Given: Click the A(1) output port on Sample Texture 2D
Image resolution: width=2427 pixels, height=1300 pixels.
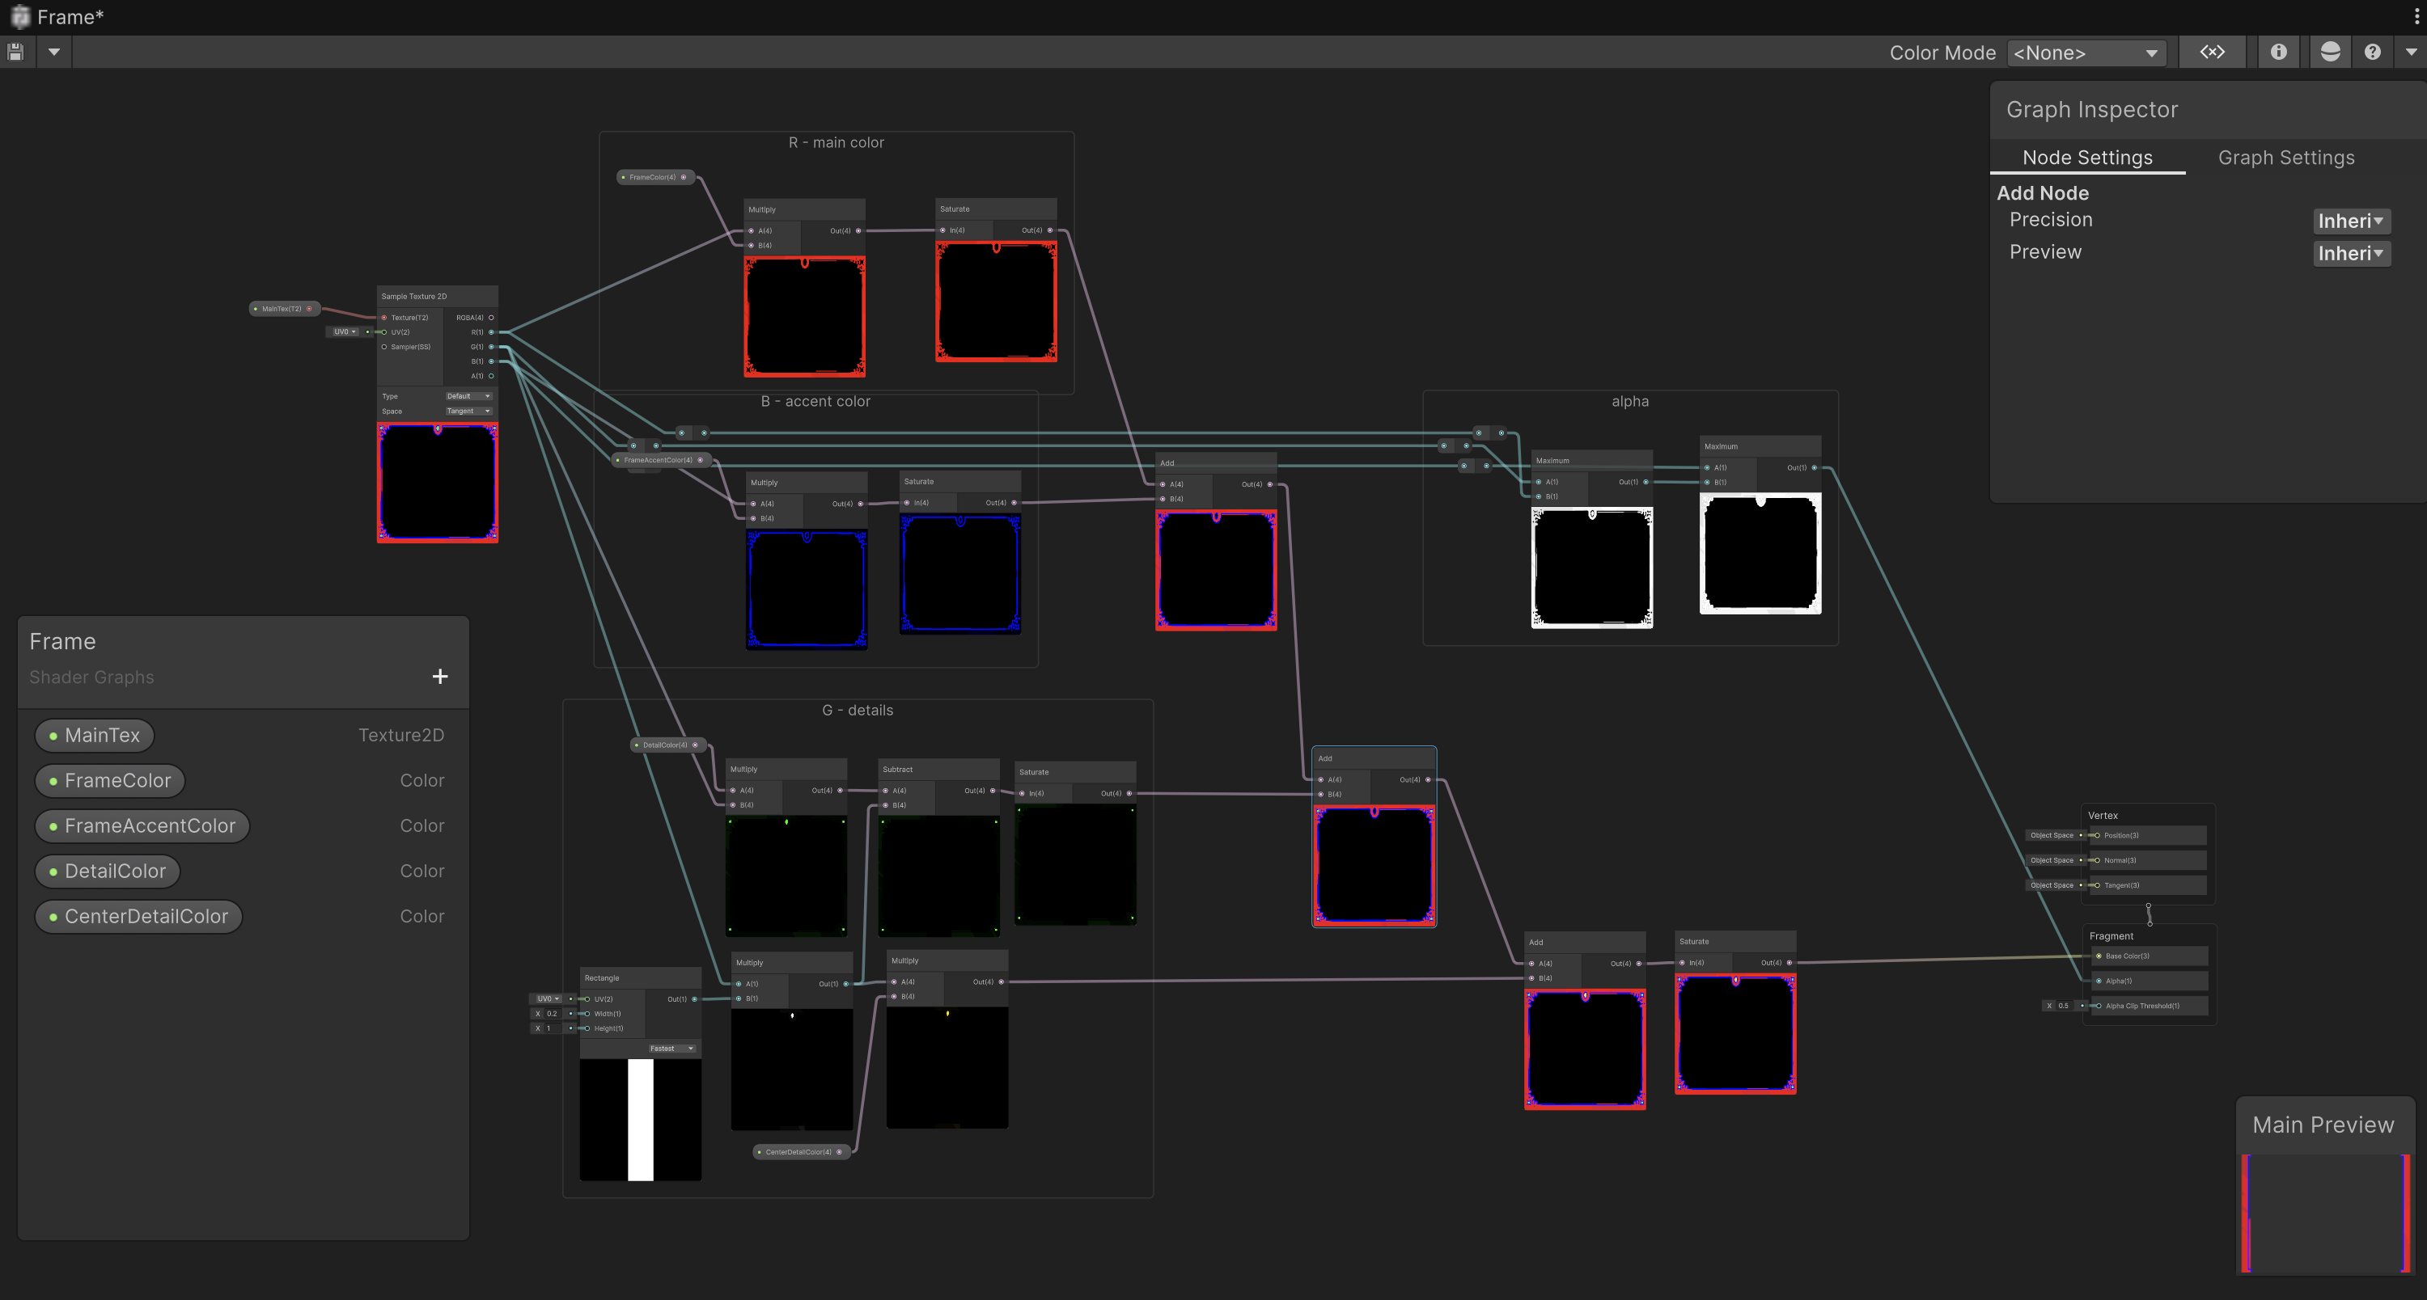Looking at the screenshot, I should tap(491, 376).
